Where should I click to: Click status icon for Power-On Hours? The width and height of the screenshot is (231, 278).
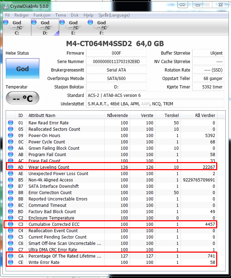pos(11,135)
